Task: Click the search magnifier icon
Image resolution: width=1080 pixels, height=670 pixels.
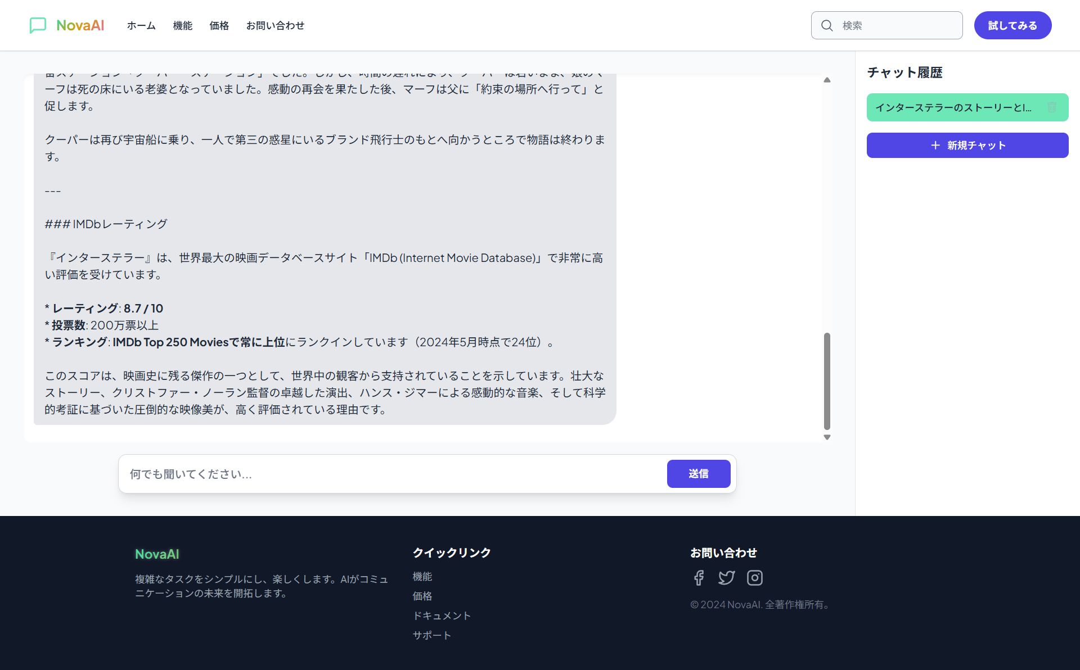Action: pyautogui.click(x=827, y=25)
